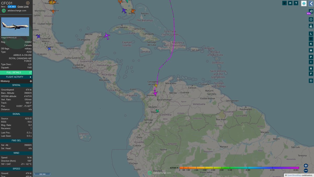
Task: Select the orange aircraft near Tamaulipas
Action: pyautogui.click(x=53, y=11)
